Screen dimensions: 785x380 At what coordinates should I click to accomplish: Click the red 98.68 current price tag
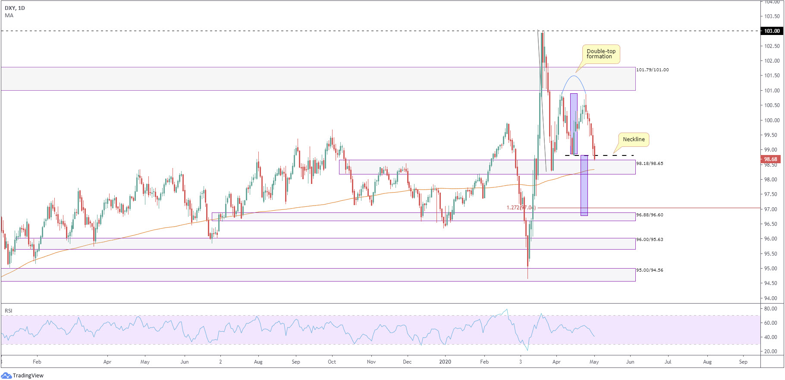point(770,159)
